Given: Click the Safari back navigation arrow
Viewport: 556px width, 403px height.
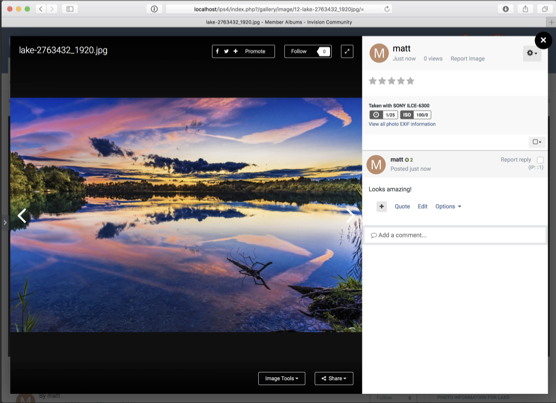Looking at the screenshot, I should [41, 9].
